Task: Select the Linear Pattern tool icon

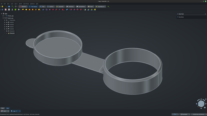Action: tap(88, 10)
